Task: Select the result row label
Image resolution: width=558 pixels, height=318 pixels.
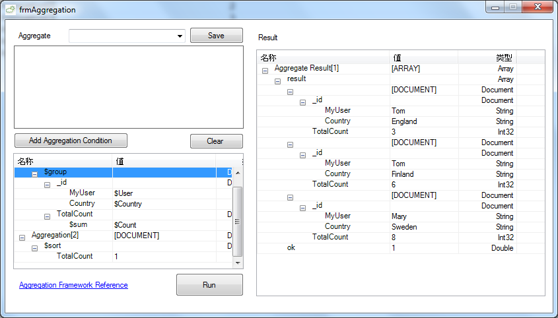Action: pos(296,79)
